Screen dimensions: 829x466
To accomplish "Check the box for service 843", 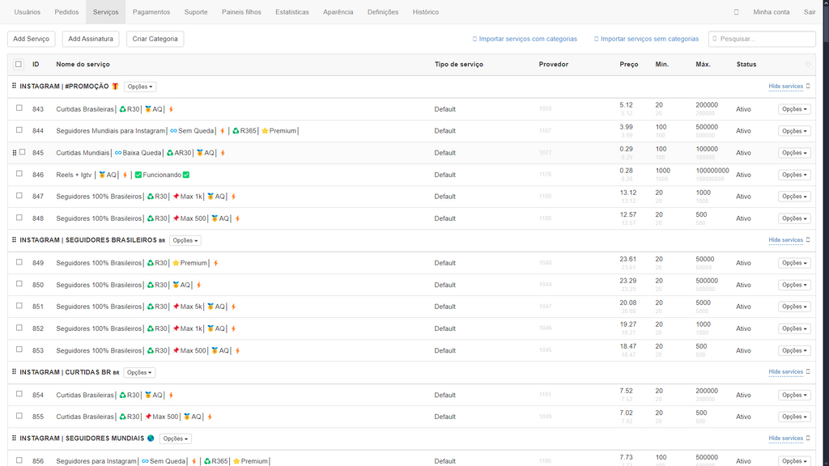I will 19,108.
